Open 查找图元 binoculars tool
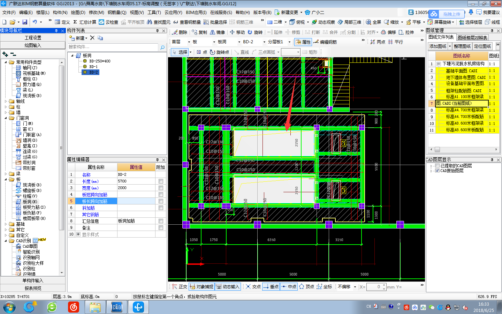The image size is (502, 314). pos(159,22)
